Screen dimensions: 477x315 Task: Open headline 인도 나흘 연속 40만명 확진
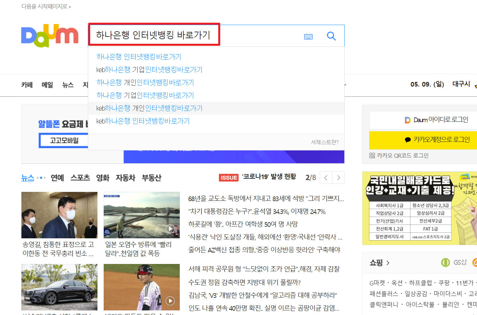pos(264,308)
